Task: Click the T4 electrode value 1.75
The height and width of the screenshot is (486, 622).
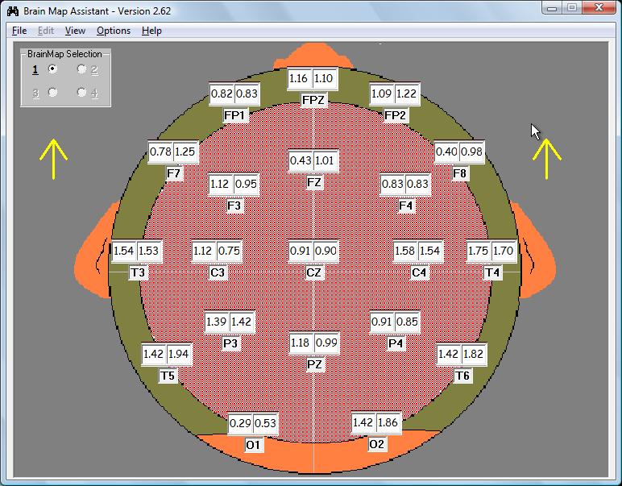Action: click(479, 251)
